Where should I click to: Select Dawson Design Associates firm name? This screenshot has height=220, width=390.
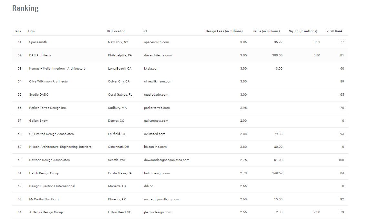pos(49,160)
